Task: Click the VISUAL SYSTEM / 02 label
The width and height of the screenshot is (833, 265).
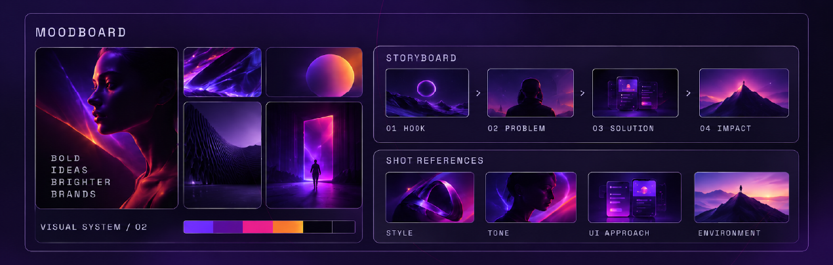Action: coord(94,227)
